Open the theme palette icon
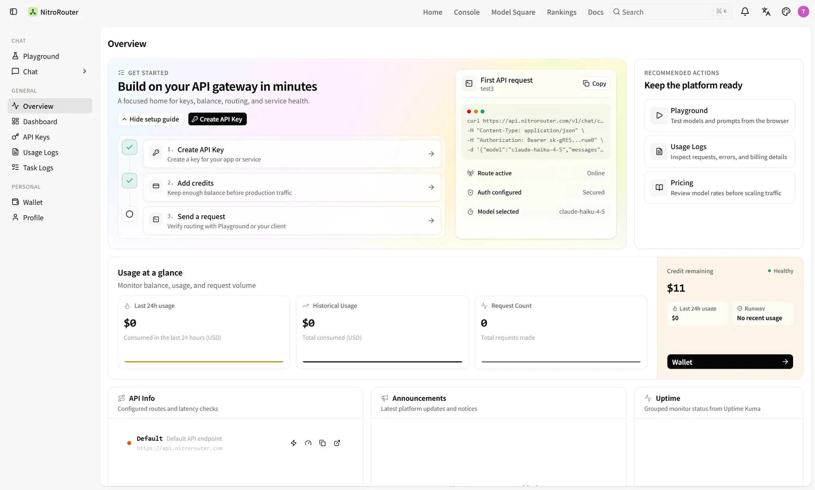This screenshot has height=490, width=815. 786,12
